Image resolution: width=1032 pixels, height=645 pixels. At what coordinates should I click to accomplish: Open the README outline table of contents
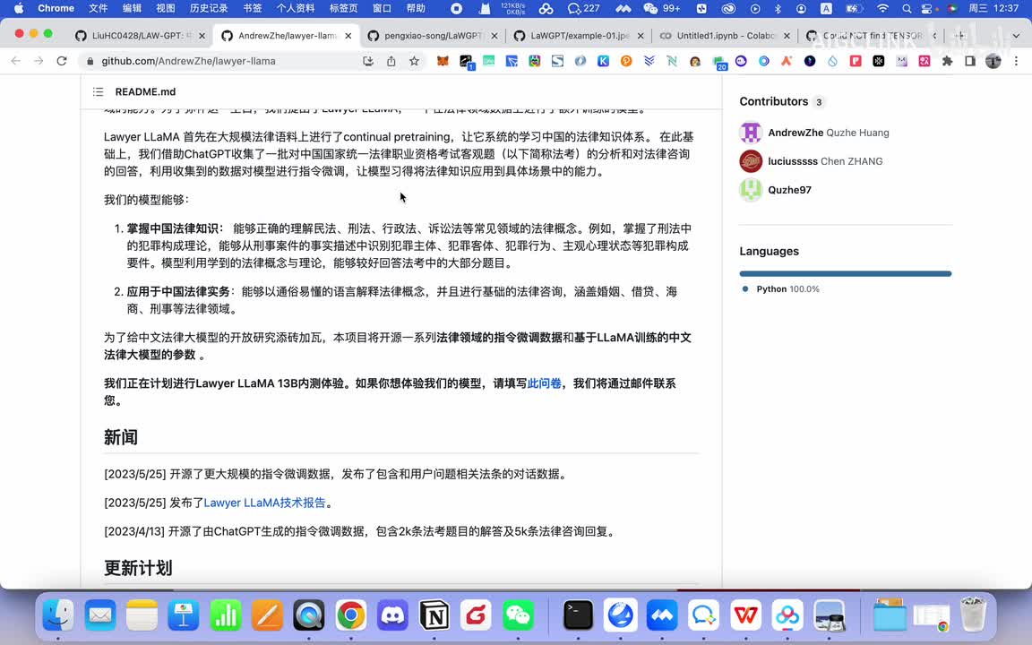click(x=99, y=92)
